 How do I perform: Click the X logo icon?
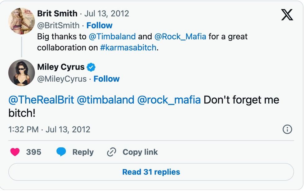point(287,14)
